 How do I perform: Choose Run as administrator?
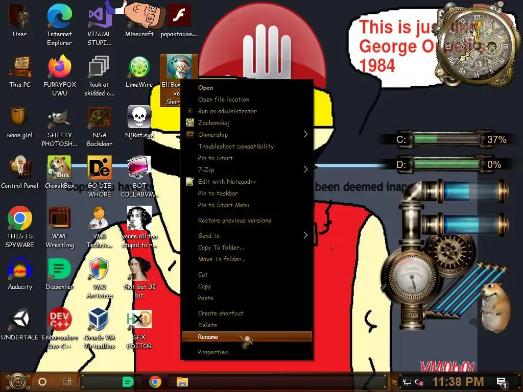pos(247,111)
